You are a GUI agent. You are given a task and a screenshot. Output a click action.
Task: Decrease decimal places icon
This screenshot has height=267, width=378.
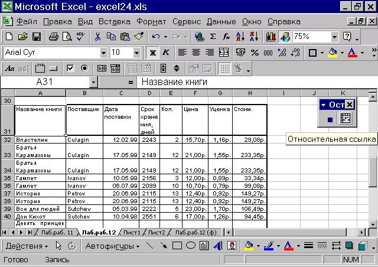(295, 53)
